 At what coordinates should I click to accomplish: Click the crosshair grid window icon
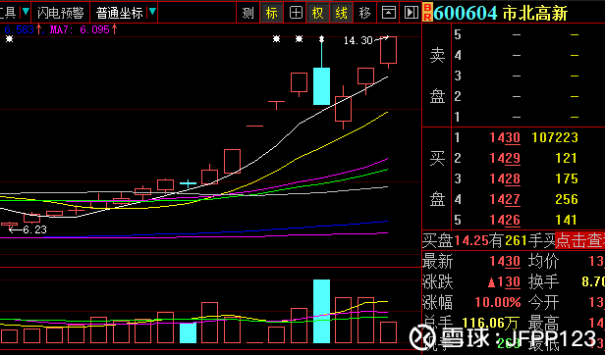coord(296,13)
